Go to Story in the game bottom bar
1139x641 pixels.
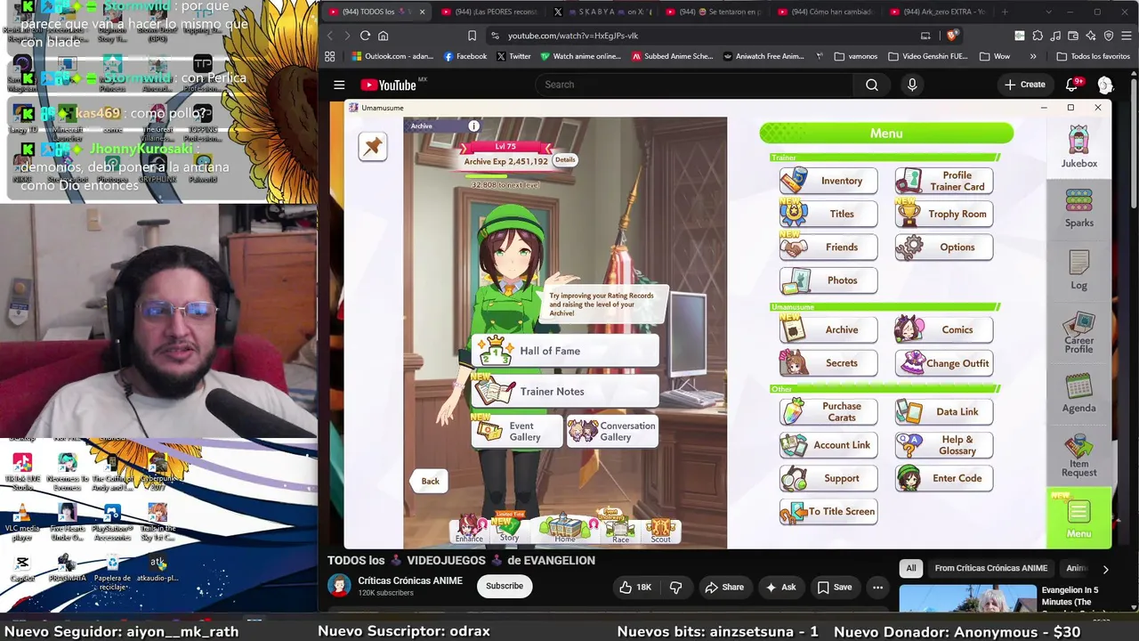[509, 528]
